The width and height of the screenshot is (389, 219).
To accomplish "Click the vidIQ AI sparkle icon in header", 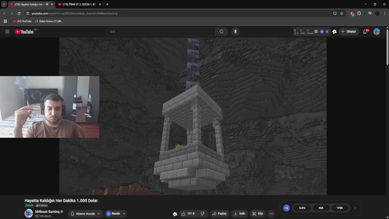I will coord(335,32).
